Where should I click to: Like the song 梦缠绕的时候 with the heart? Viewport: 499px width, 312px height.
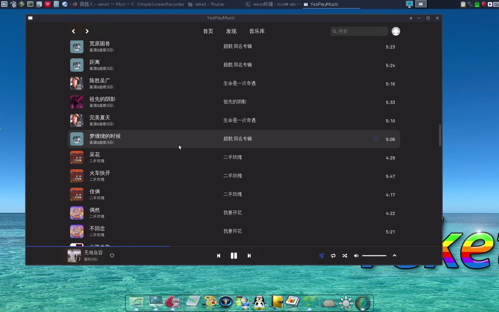[376, 139]
